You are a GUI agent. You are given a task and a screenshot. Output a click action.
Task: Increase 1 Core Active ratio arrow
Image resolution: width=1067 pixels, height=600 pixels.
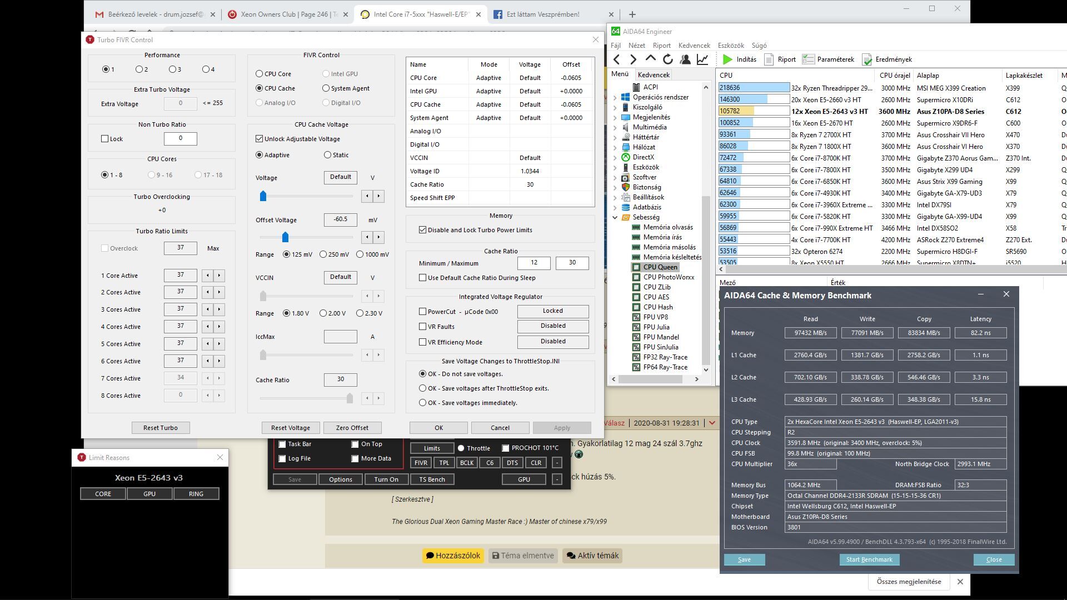point(219,276)
